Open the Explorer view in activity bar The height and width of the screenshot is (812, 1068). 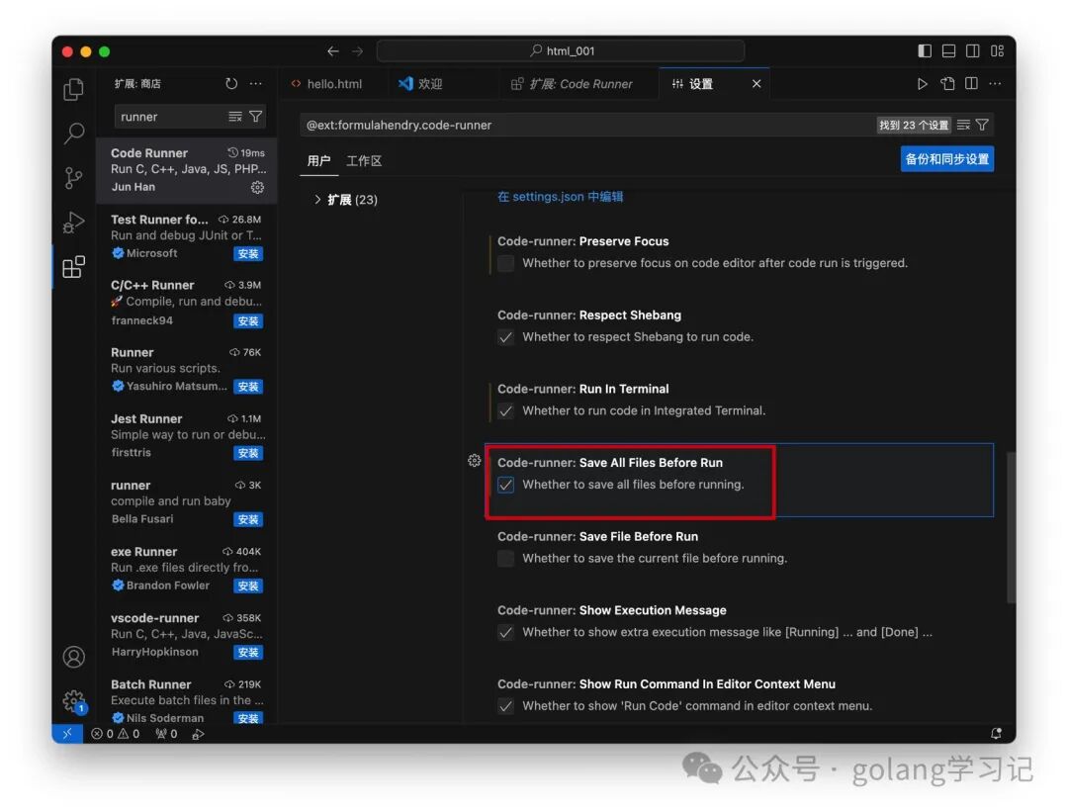73,89
